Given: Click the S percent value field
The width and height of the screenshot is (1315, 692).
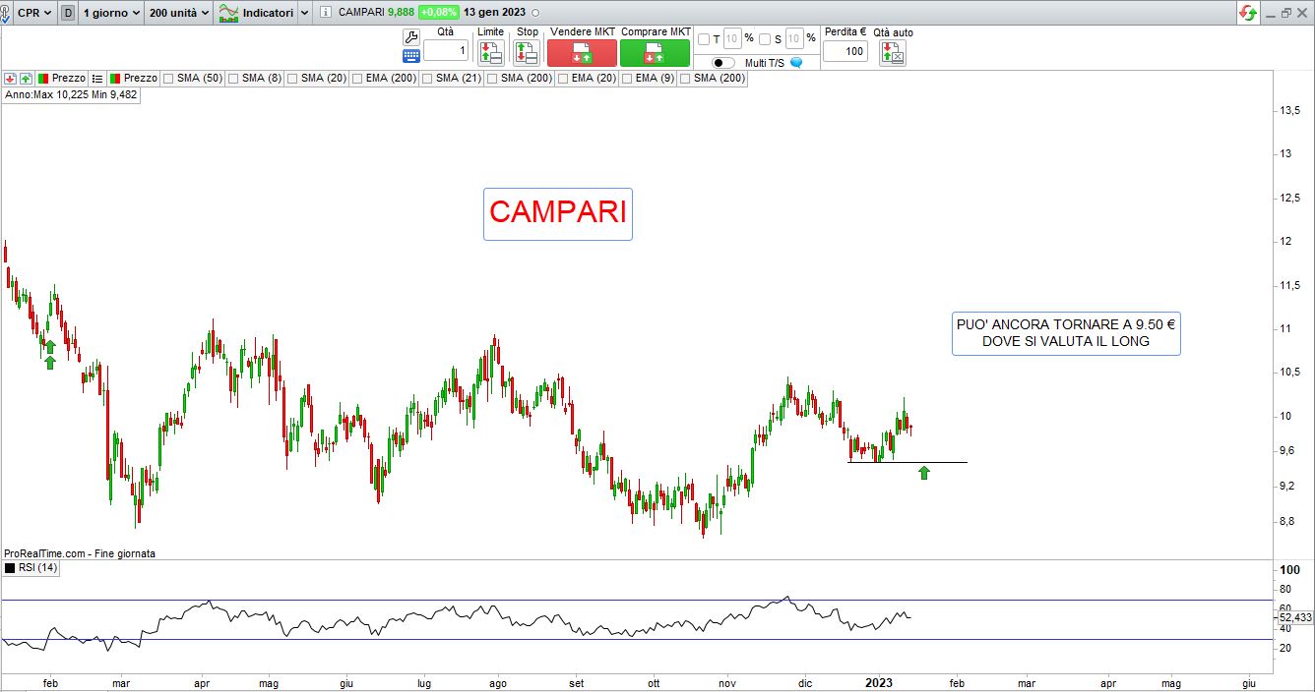Looking at the screenshot, I should coord(794,39).
